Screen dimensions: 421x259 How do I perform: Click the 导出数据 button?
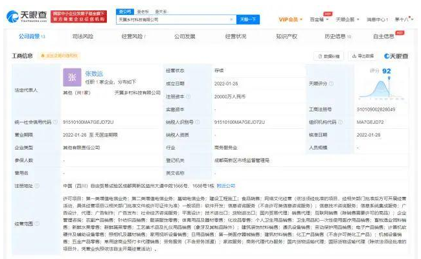pyautogui.click(x=363, y=56)
